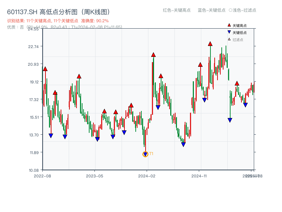Click the 蓝色-关键低点 header legend text
Image resolution: width=282 pixels, height=212 pixels.
pos(211,10)
